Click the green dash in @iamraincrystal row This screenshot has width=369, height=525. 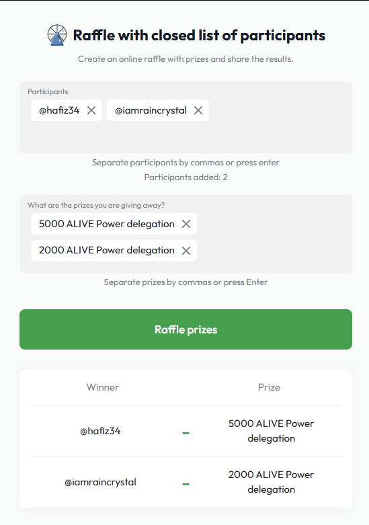pyautogui.click(x=186, y=484)
